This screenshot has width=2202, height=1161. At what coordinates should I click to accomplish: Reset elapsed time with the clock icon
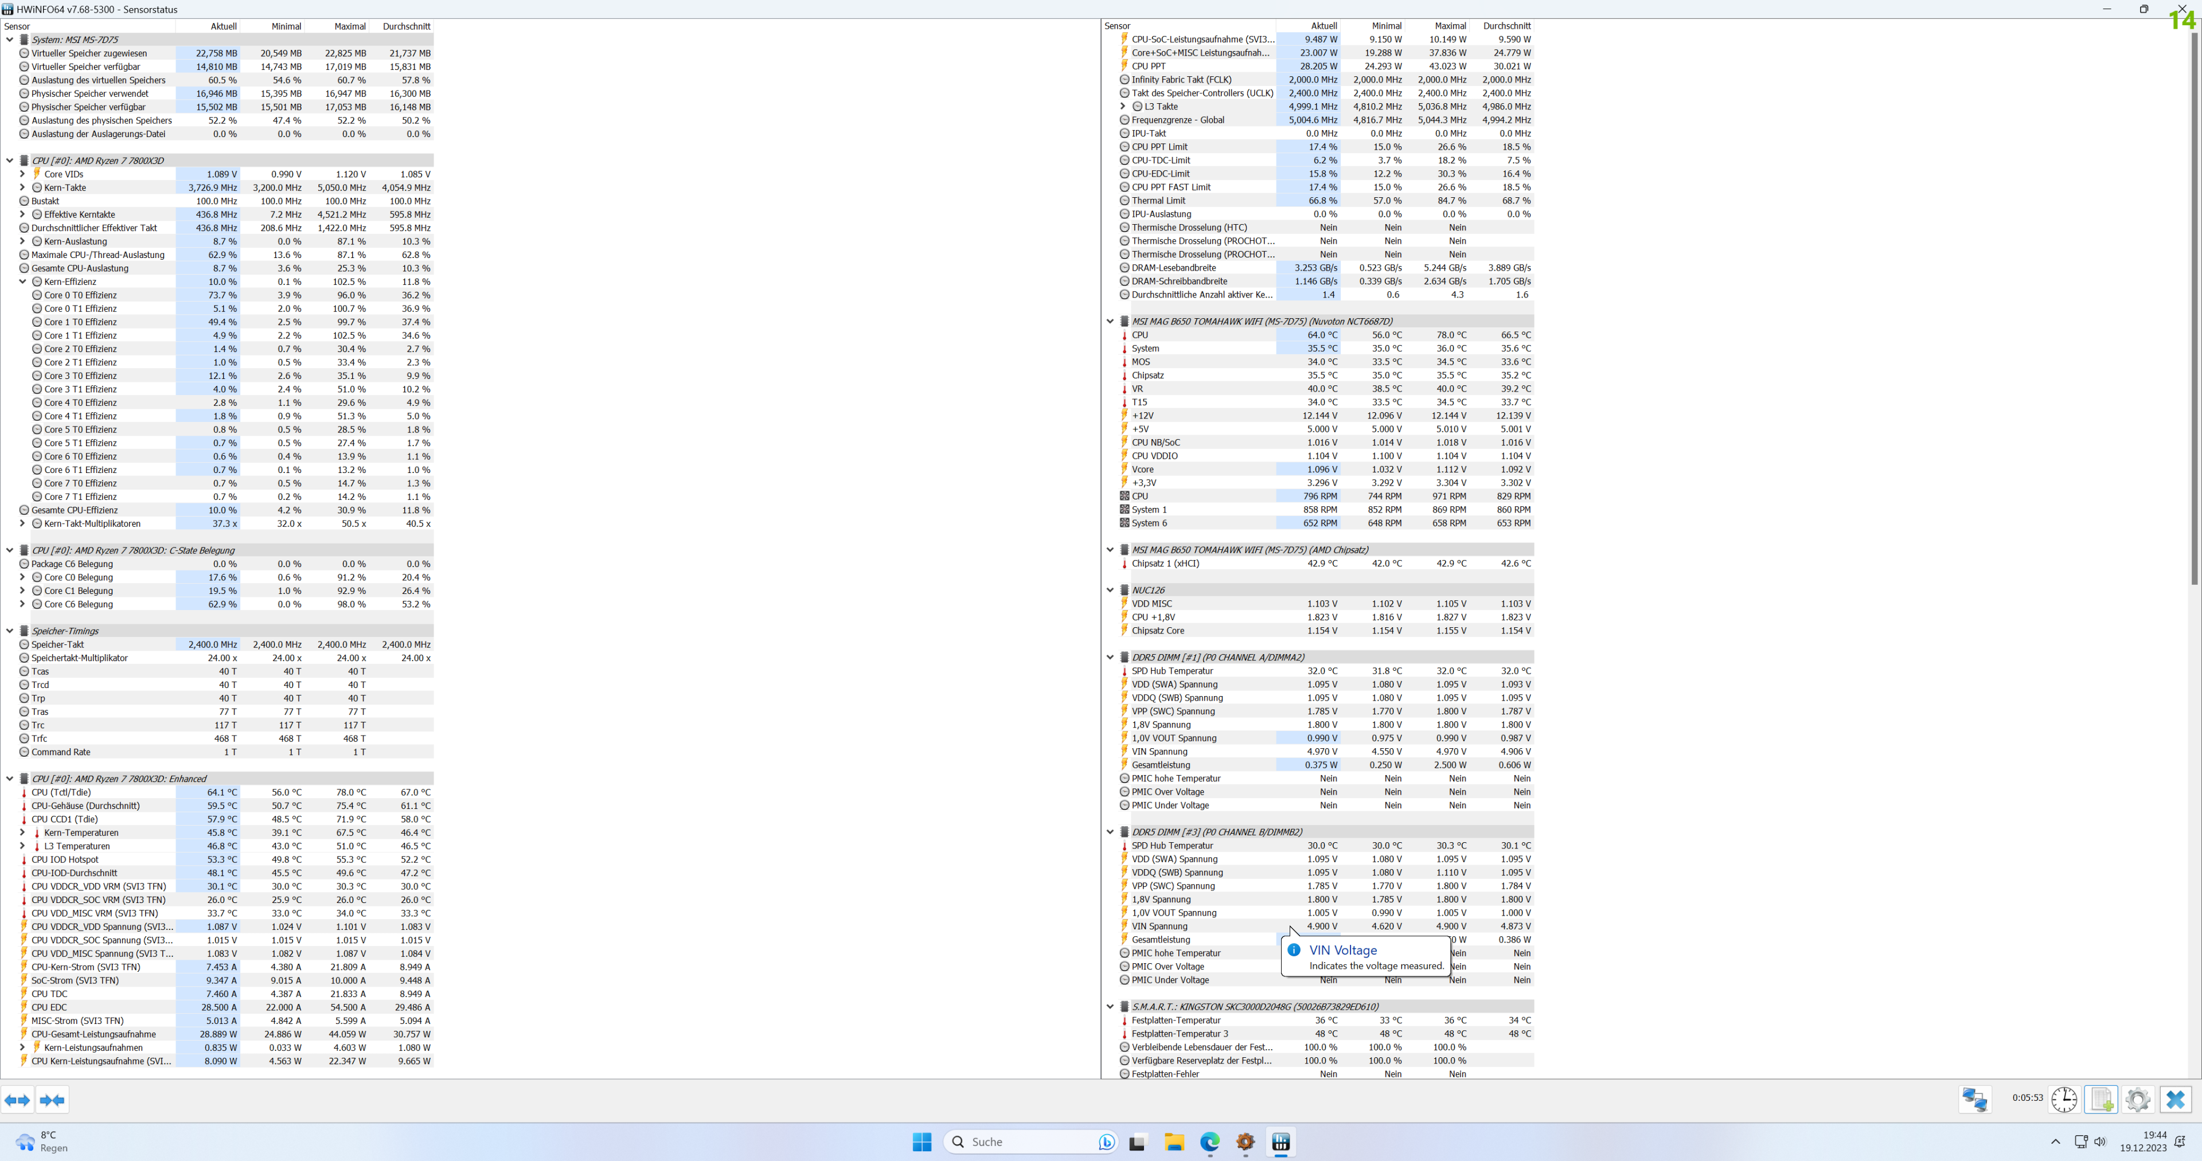pos(2064,1100)
